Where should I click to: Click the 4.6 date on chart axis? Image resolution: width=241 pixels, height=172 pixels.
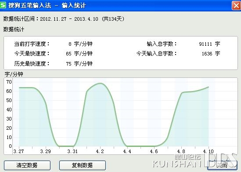click(154, 151)
